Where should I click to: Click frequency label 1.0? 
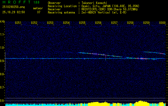pos(2,48)
